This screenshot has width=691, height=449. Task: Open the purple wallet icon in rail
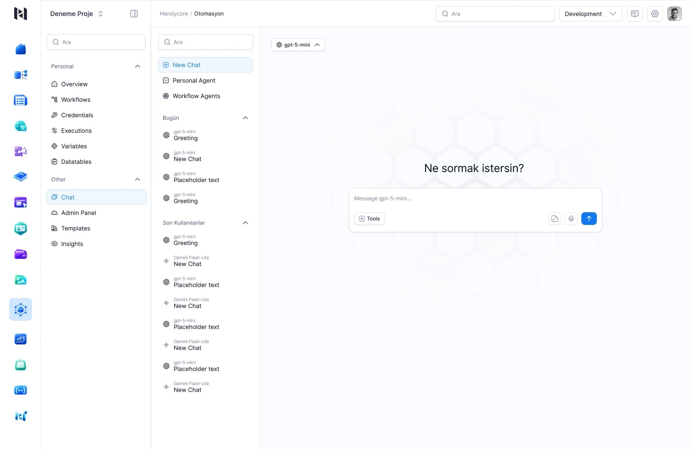(x=21, y=254)
